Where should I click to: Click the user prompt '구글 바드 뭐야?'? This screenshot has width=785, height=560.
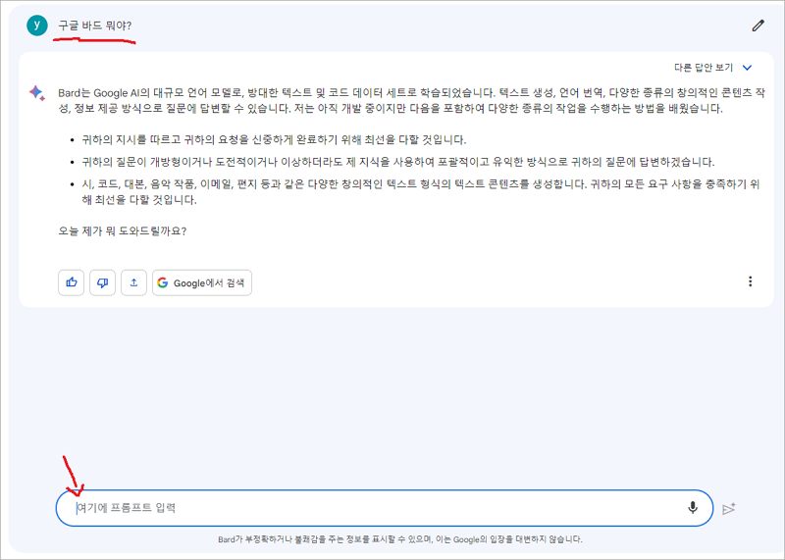pyautogui.click(x=95, y=25)
